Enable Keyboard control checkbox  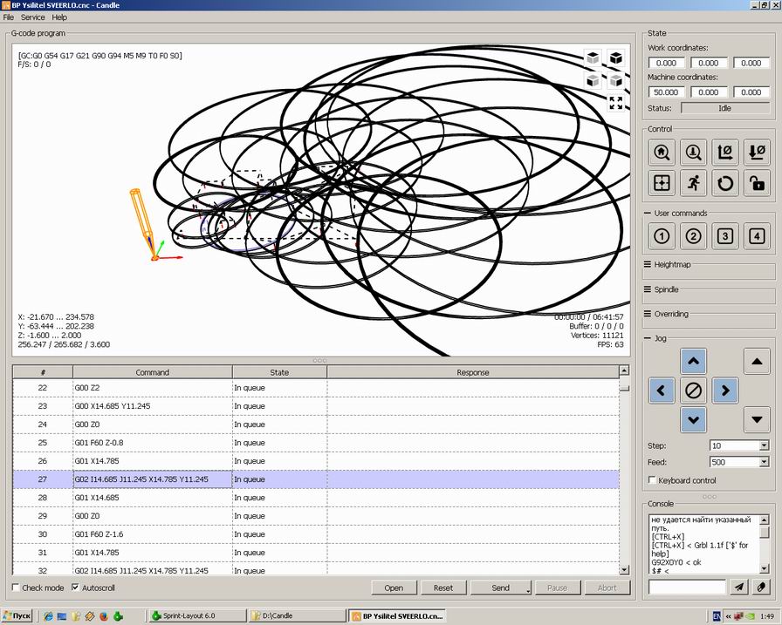tap(652, 479)
